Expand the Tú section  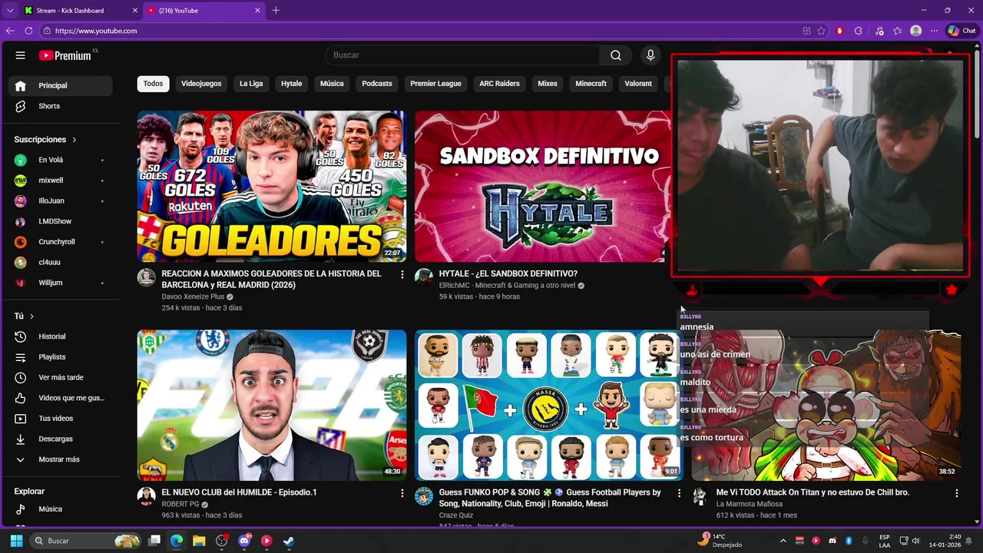click(x=24, y=316)
